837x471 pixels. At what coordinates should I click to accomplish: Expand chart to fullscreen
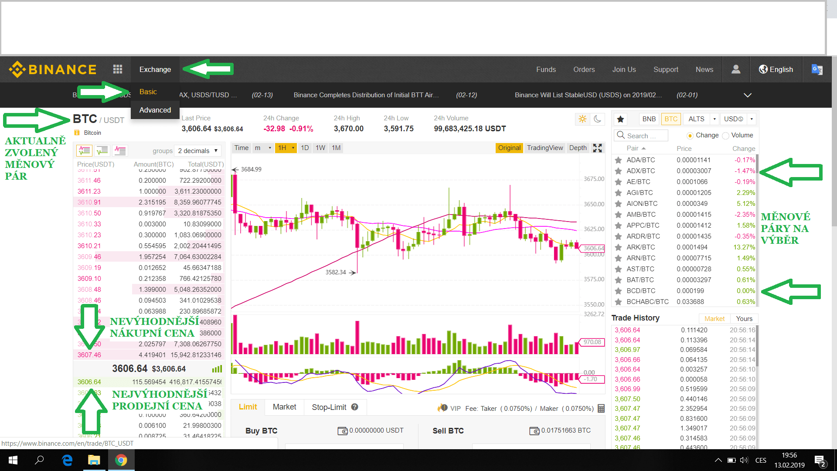click(x=597, y=148)
